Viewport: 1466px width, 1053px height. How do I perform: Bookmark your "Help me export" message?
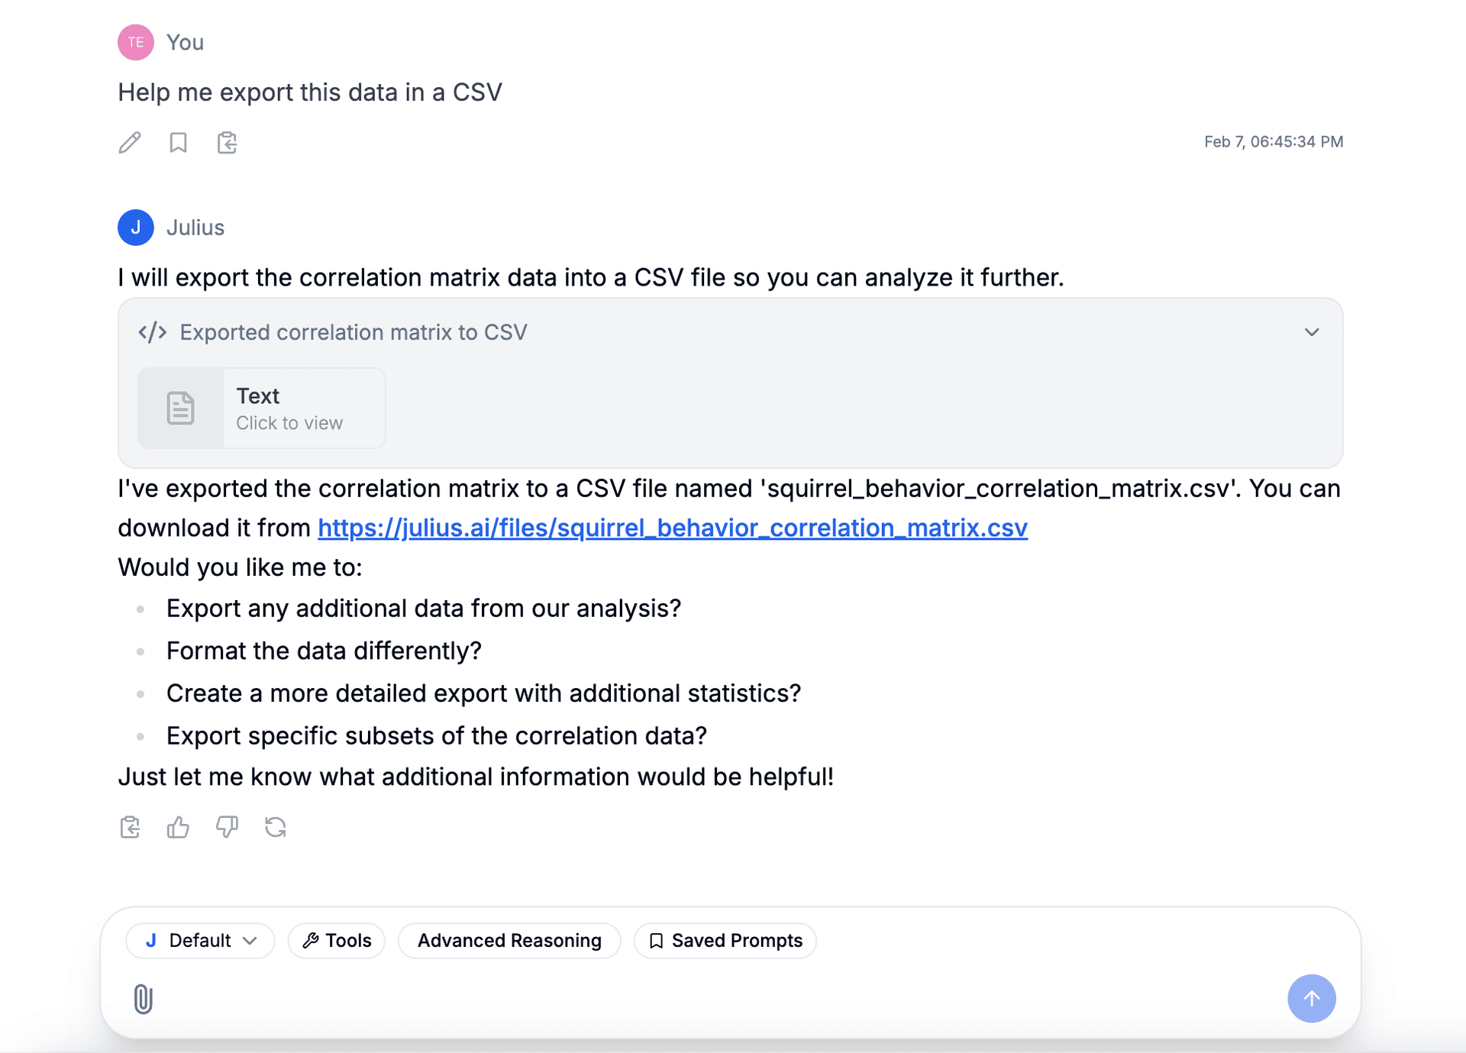click(x=178, y=143)
